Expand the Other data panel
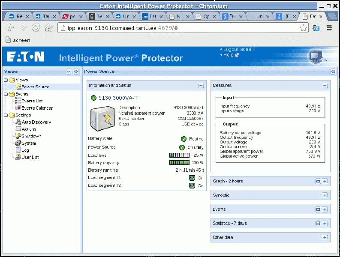 325,238
